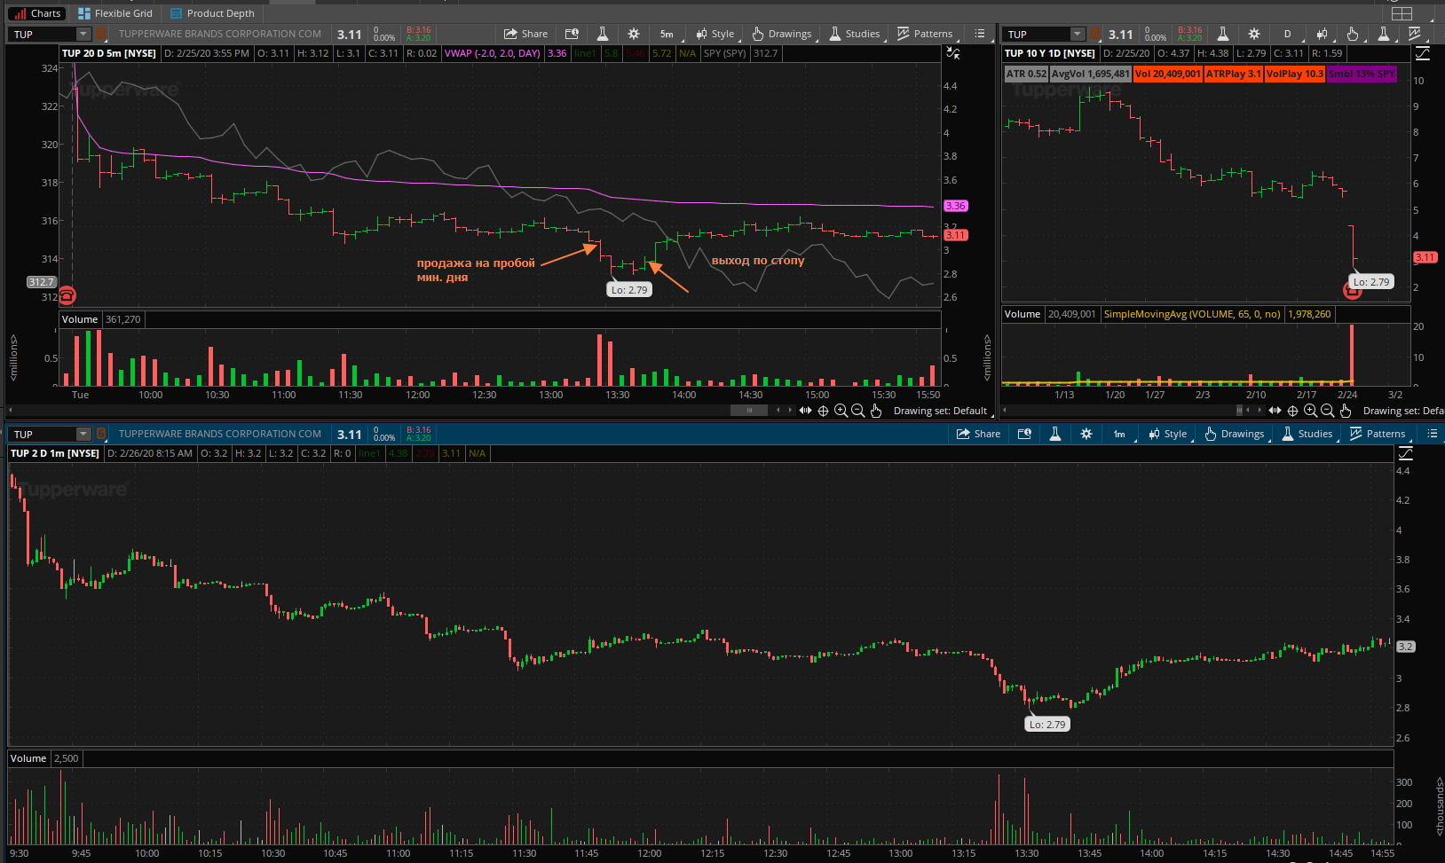Open Studies menu in the 5m chart toolbar
1445x863 pixels.
[855, 34]
